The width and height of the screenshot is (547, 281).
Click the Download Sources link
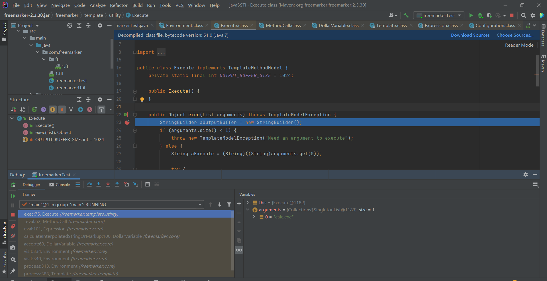(470, 35)
